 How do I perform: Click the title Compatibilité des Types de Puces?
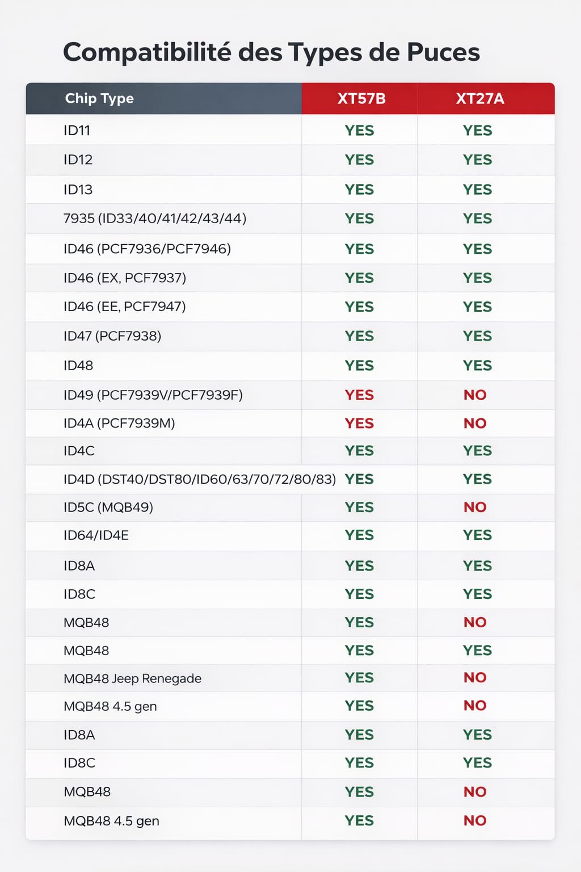(271, 52)
